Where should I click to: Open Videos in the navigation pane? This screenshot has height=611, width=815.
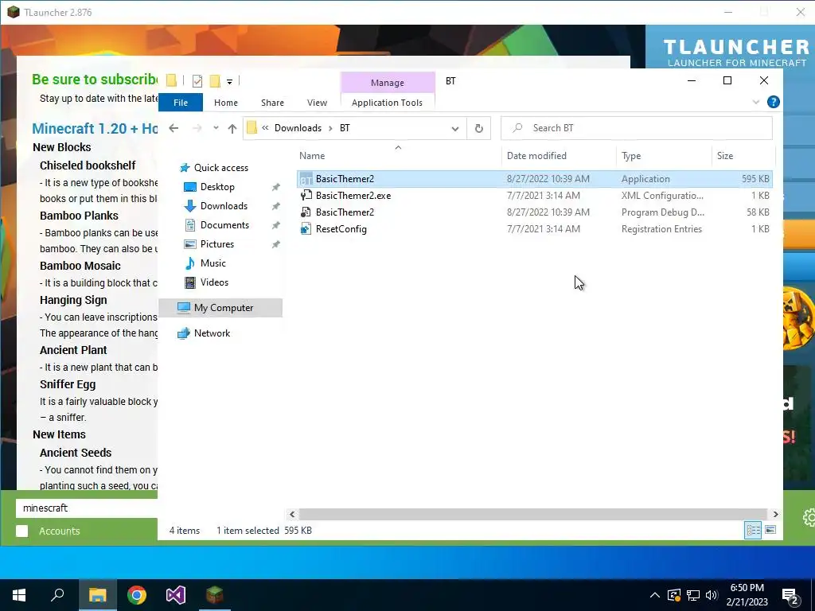(214, 282)
